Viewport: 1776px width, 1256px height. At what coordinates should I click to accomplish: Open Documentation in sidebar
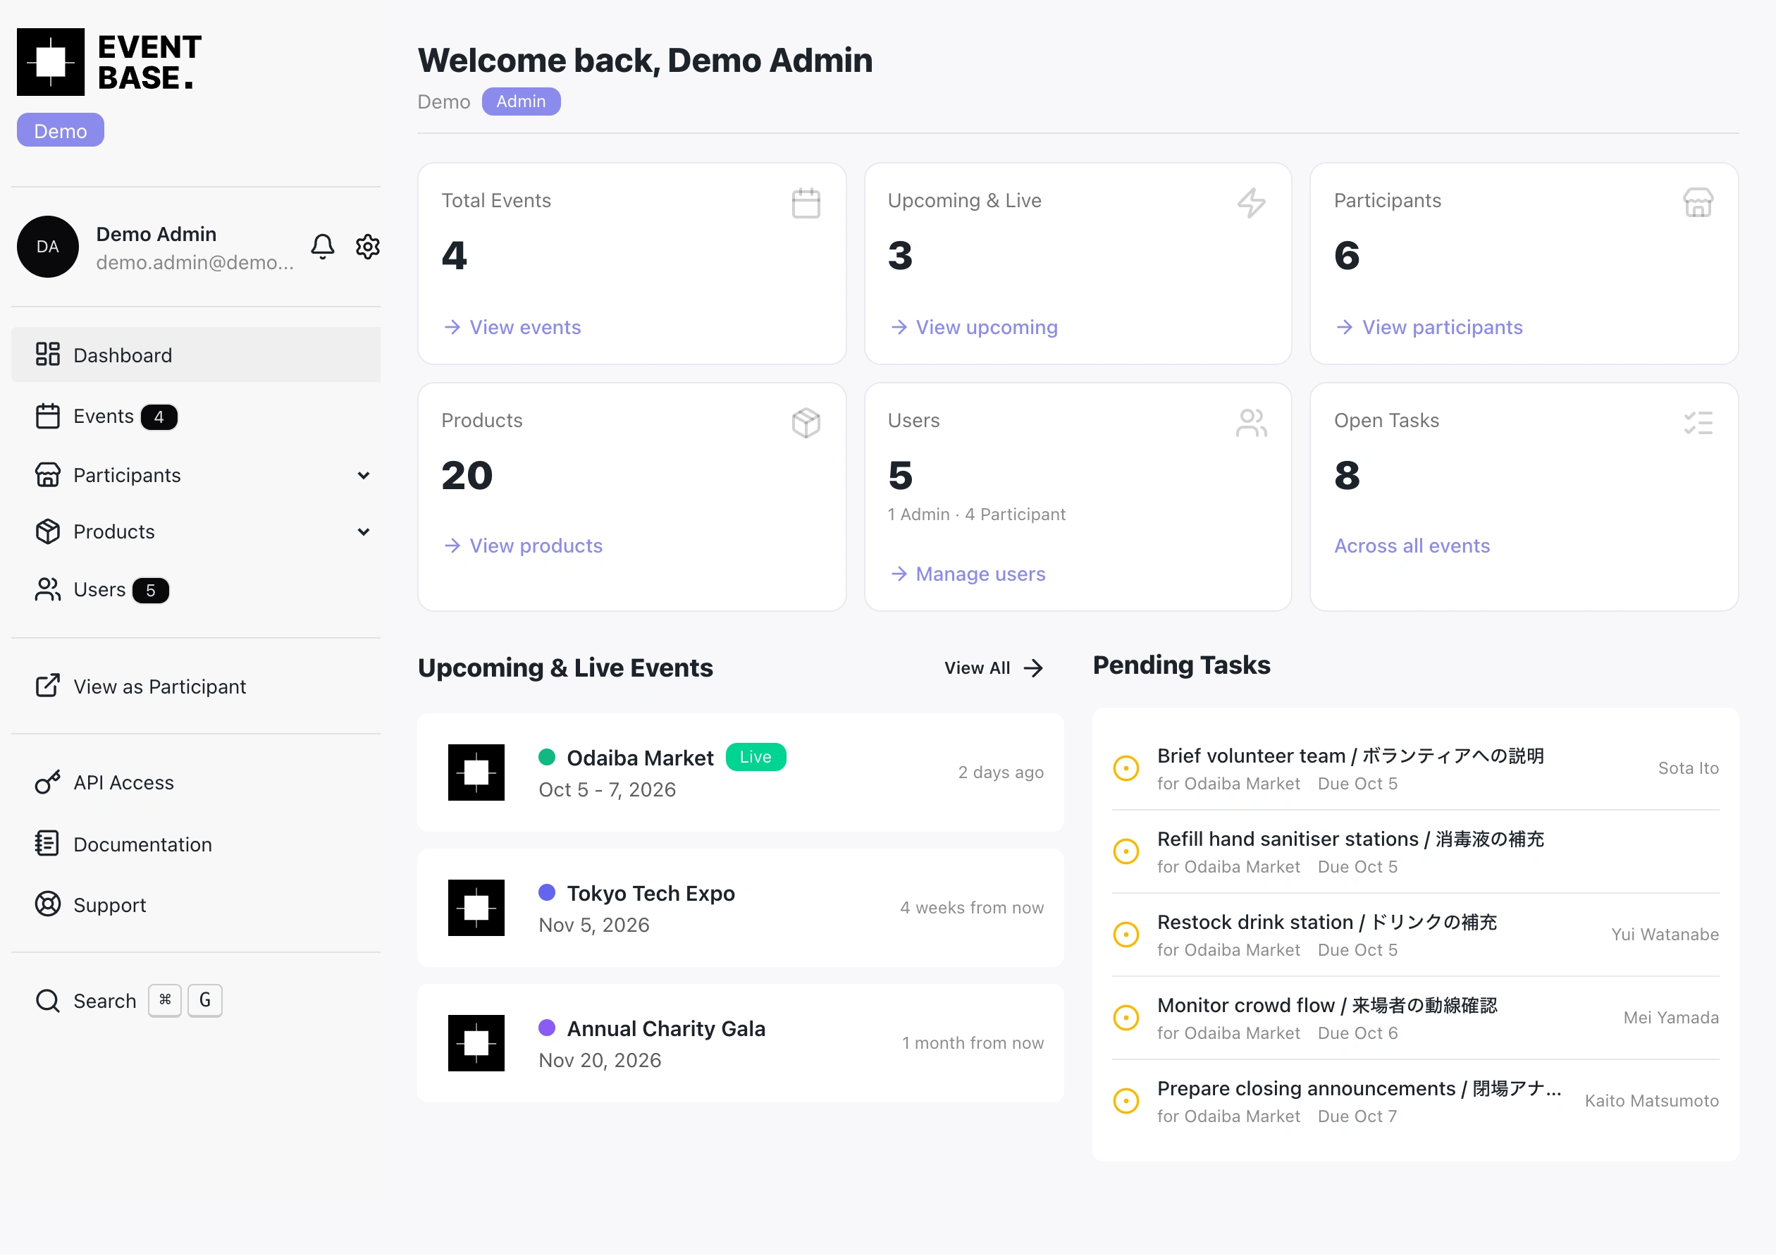click(x=196, y=844)
